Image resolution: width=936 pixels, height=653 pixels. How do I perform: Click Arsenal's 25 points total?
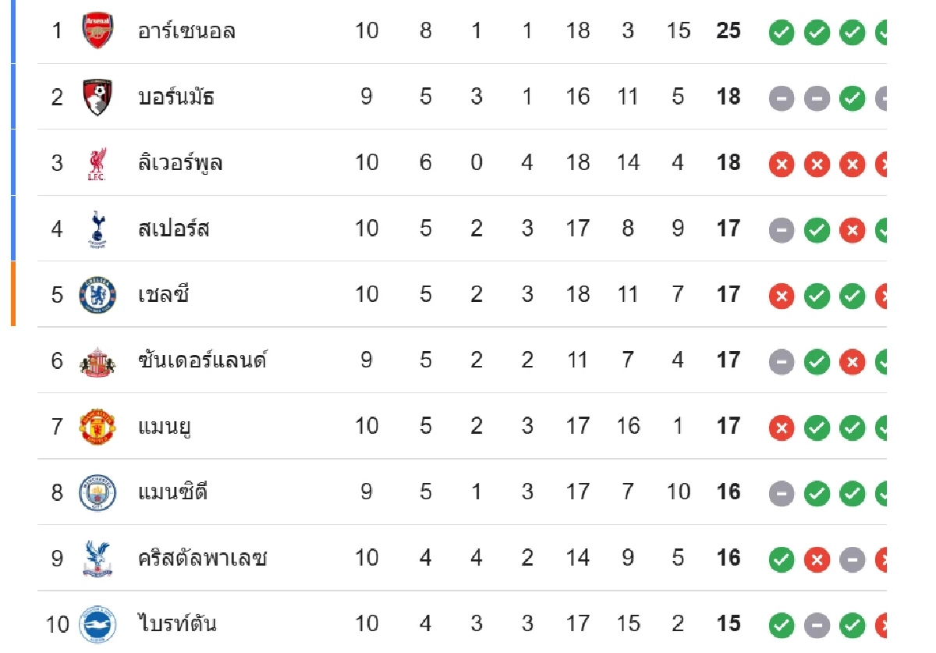coord(729,31)
